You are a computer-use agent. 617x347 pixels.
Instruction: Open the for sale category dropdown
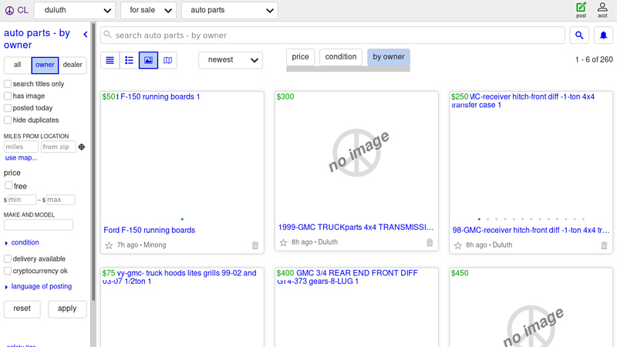tap(148, 10)
